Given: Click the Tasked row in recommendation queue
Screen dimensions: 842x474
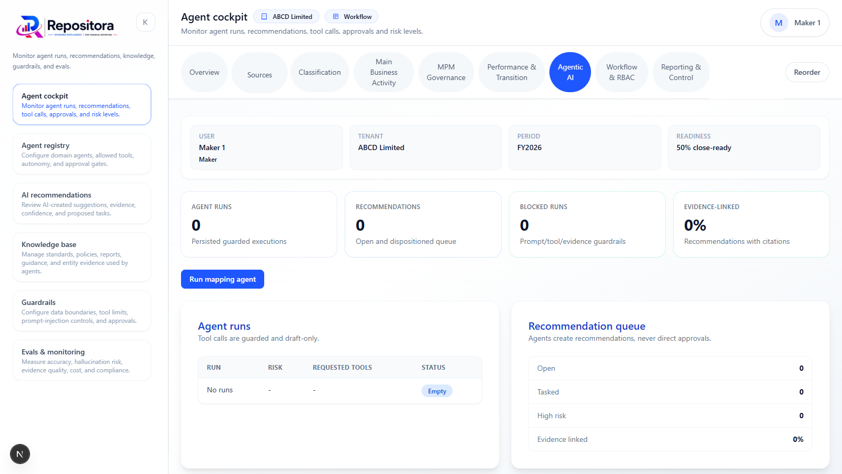Looking at the screenshot, I should [670, 392].
